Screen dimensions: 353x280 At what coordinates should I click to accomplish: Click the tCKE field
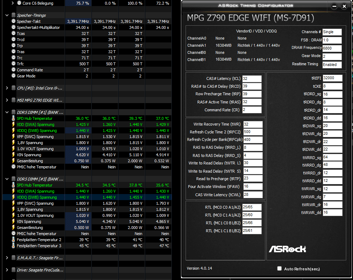[x=332, y=86]
